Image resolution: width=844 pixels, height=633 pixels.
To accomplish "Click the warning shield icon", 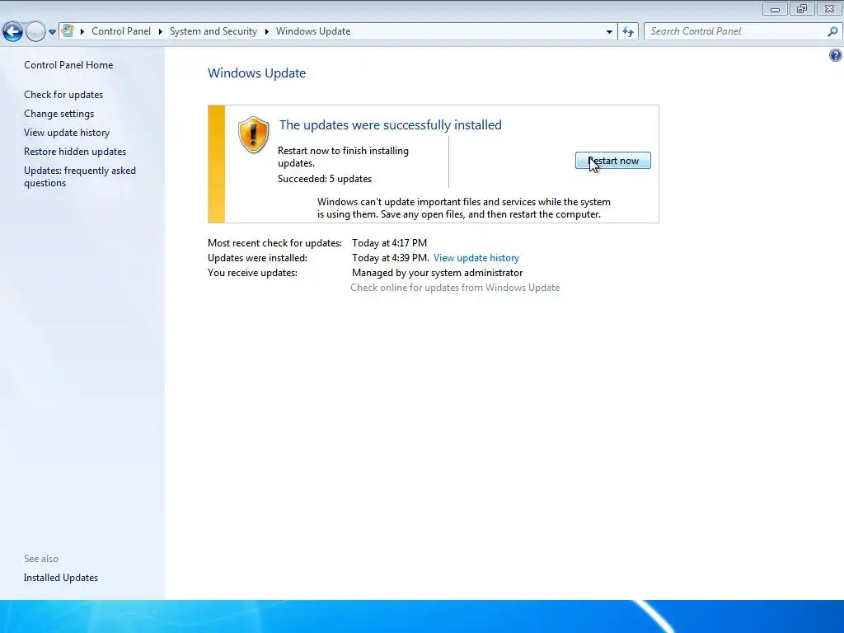I will tap(254, 134).
